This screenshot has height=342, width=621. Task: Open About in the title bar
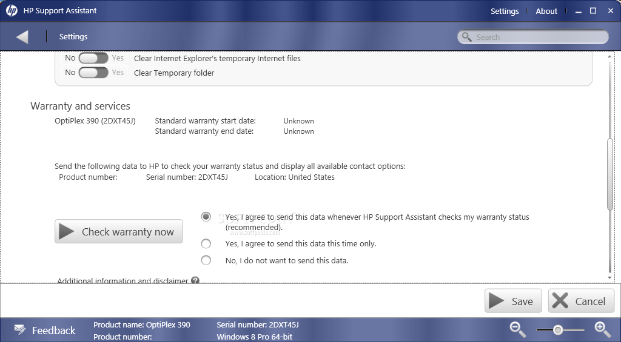[x=546, y=11]
